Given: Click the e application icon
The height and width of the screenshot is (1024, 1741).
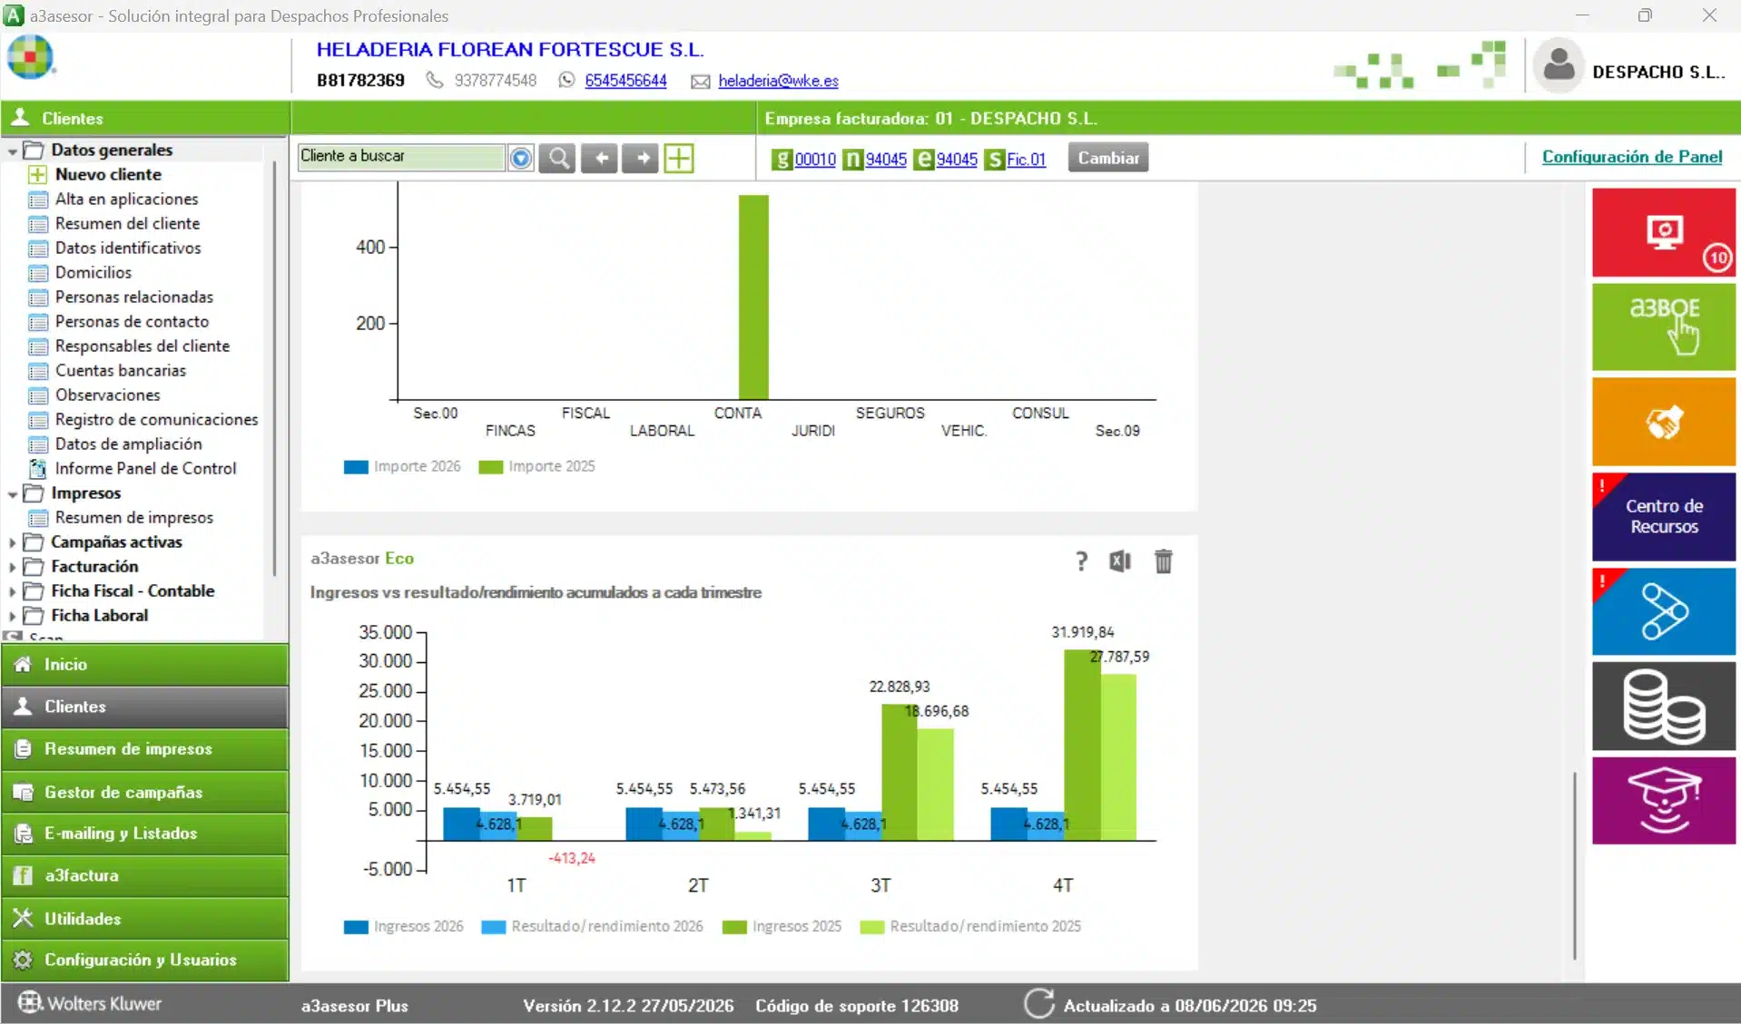Looking at the screenshot, I should click(x=923, y=160).
